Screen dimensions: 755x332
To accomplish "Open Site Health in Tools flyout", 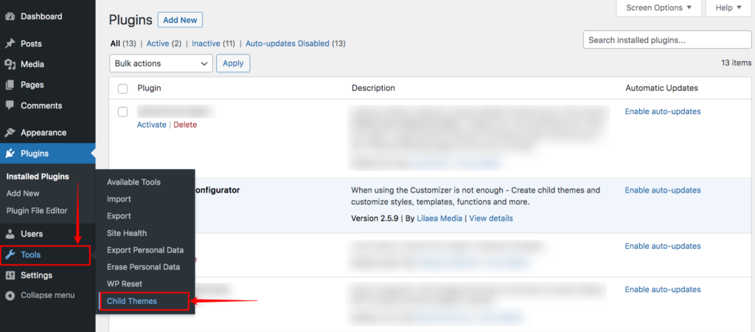I will [127, 232].
